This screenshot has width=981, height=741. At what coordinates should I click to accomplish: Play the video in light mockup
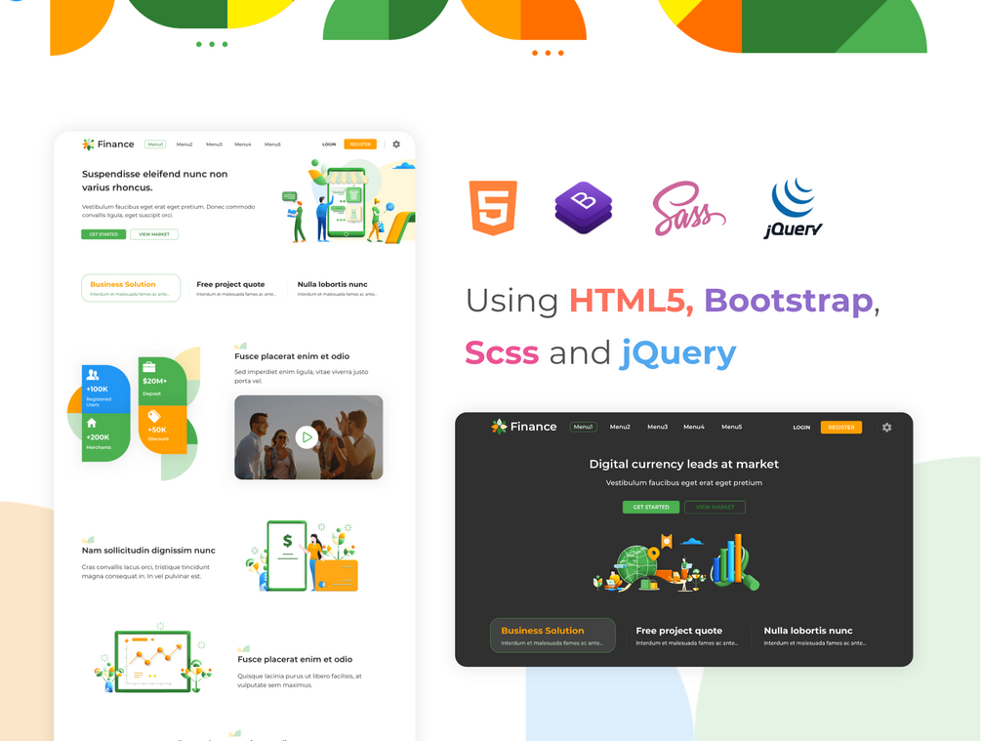(307, 437)
